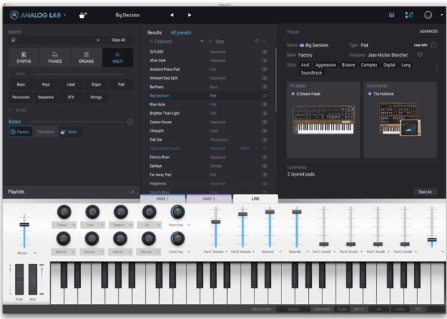Switch to the LIVE tab

pos(255,199)
